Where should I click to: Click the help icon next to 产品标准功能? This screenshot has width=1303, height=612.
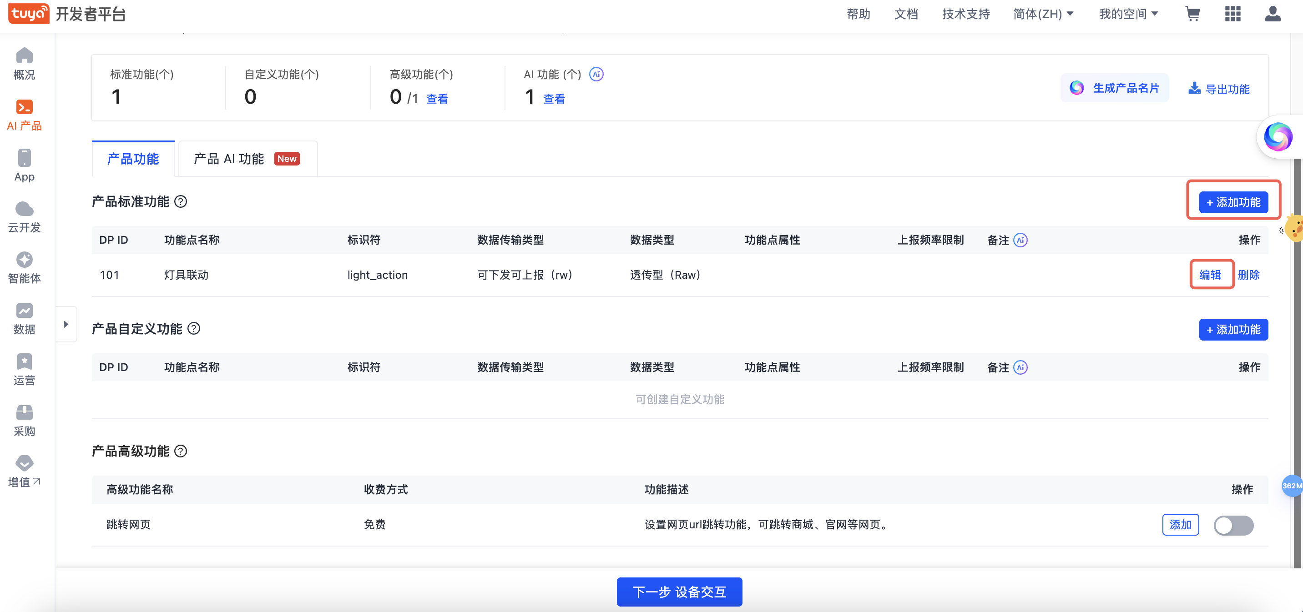tap(181, 201)
